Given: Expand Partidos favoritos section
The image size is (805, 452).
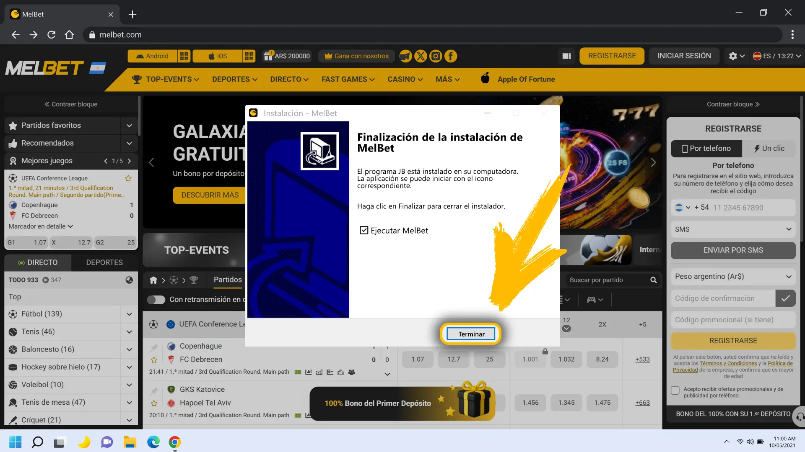Looking at the screenshot, I should 129,126.
